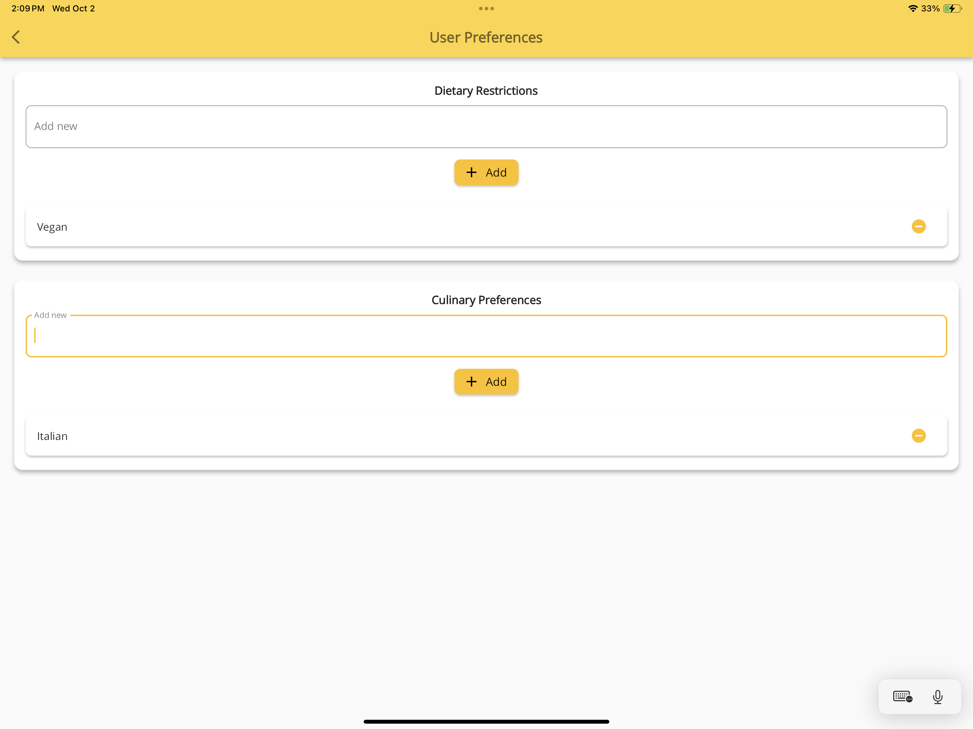The image size is (973, 729).
Task: Tap the Culinary Preferences heading
Action: pyautogui.click(x=486, y=300)
